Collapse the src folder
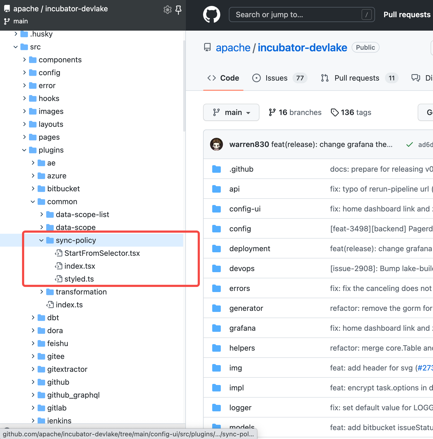Screen dimensions: 433x439 16,47
